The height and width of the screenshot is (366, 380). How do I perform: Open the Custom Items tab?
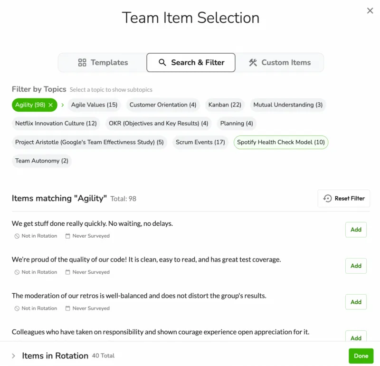coord(279,63)
